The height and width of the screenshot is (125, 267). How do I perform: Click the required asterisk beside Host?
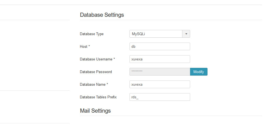[x=89, y=46]
